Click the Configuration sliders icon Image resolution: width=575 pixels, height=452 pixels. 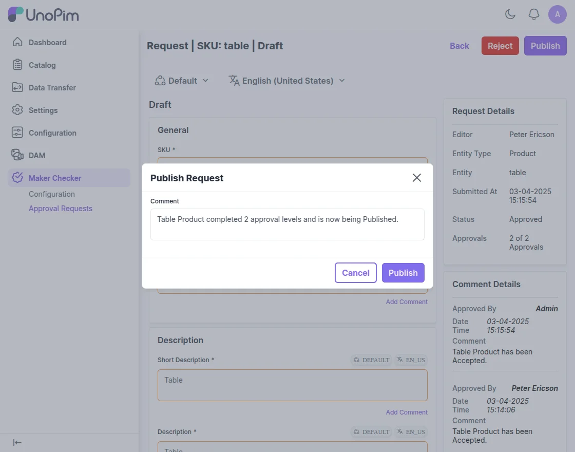click(17, 133)
